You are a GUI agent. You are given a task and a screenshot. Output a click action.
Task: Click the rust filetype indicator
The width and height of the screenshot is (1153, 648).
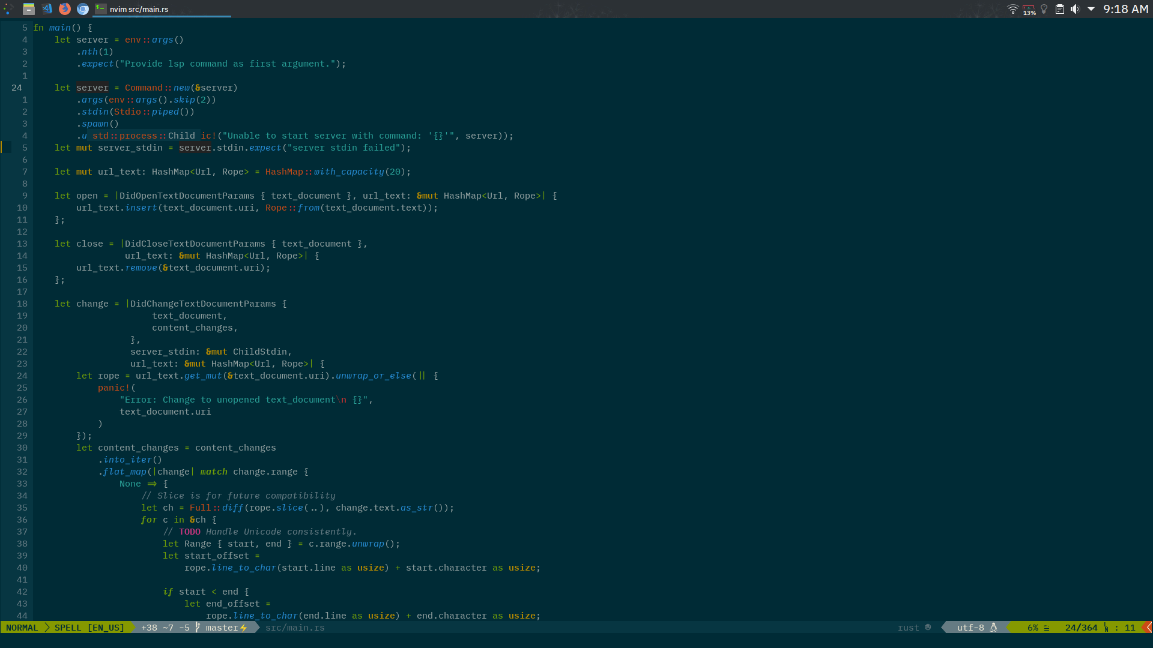click(x=908, y=628)
